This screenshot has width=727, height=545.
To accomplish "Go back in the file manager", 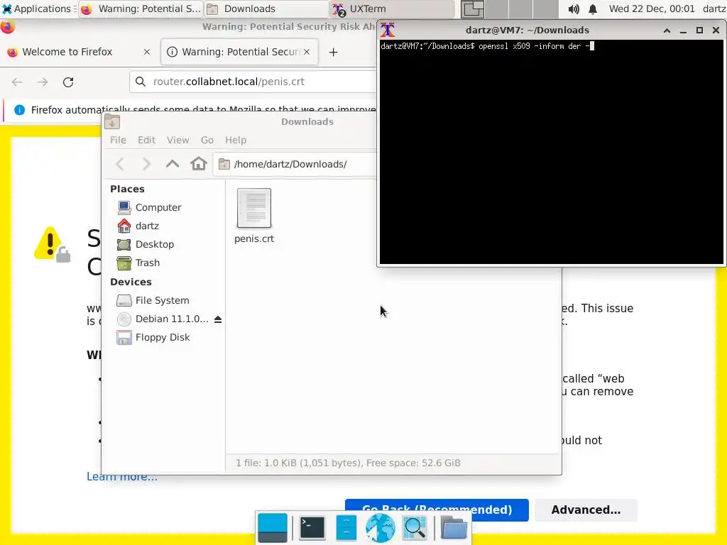I will [x=120, y=164].
